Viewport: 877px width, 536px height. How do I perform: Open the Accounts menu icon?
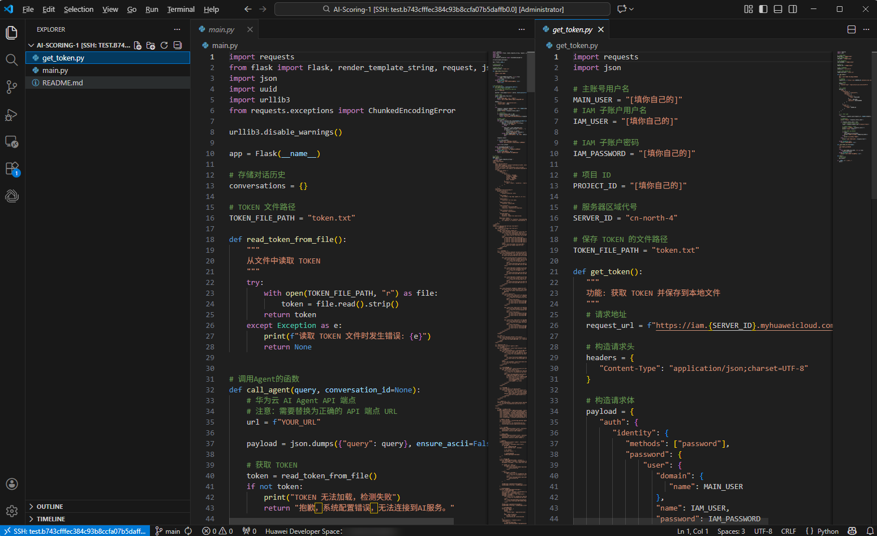[12, 484]
